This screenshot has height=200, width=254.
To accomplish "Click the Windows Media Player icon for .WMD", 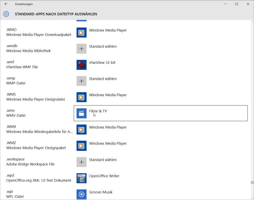I will pos(81,32).
